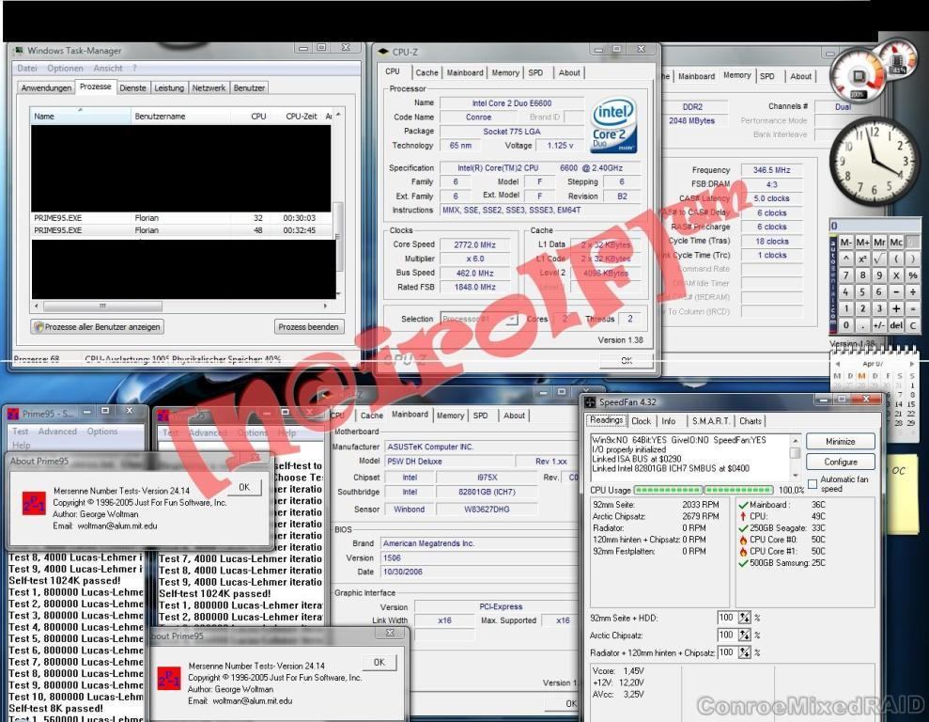Screen dimensions: 929x722
Task: Open the S.M.A.R.T. tab in SpeedFan
Action: click(710, 421)
